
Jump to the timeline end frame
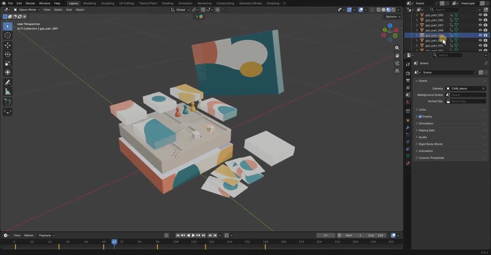tap(204, 235)
